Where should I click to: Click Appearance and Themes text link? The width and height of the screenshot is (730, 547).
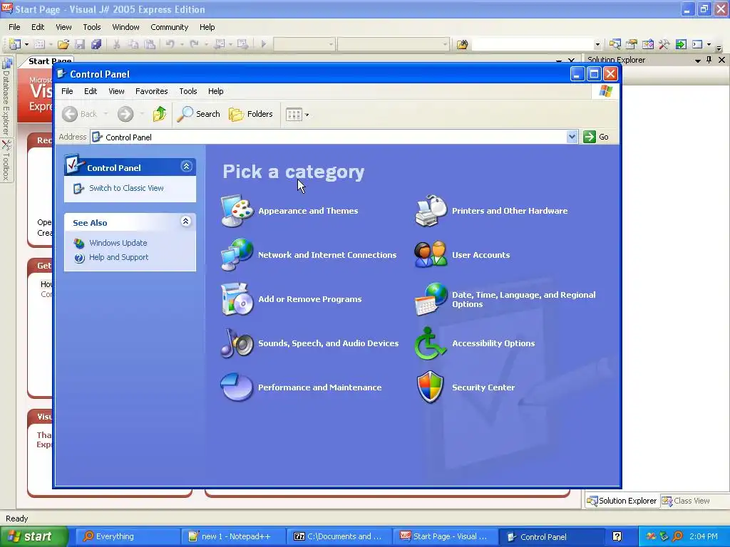[308, 211]
